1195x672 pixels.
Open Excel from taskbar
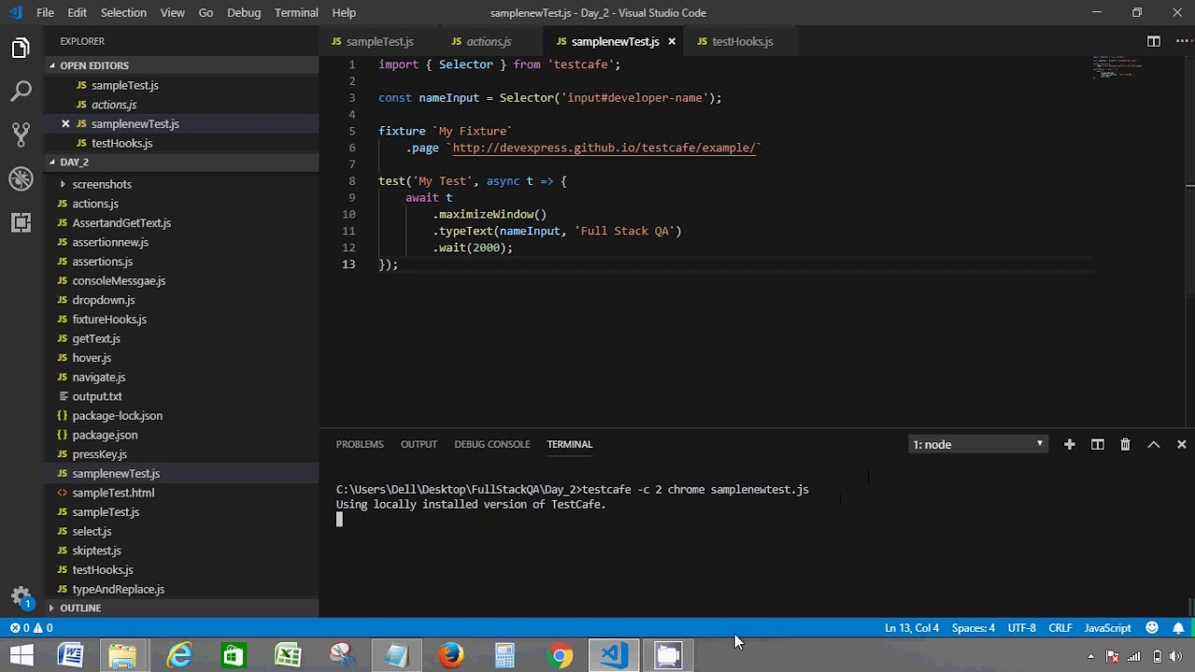coord(288,655)
